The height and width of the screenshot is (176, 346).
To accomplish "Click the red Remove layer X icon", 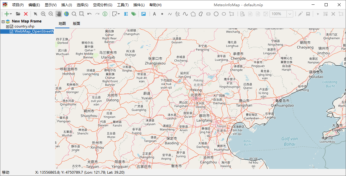I will click(26, 14).
